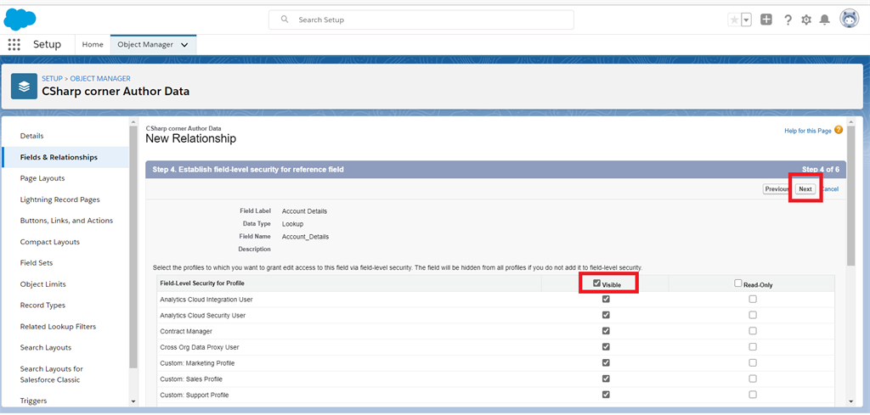This screenshot has width=870, height=415.
Task: Expand the Object Manager tab chevron
Action: (x=184, y=45)
